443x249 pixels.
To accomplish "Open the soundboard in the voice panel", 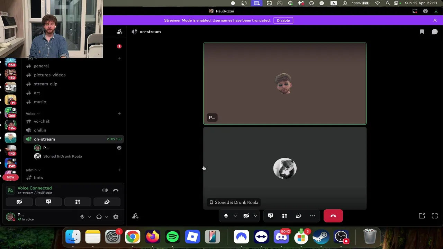I will pos(107,202).
